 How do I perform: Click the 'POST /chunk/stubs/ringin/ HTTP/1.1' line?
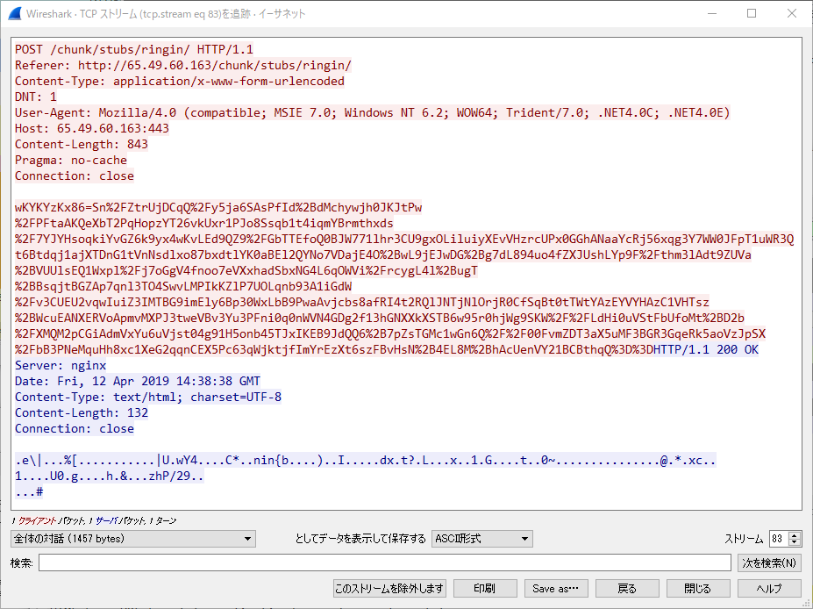click(134, 50)
